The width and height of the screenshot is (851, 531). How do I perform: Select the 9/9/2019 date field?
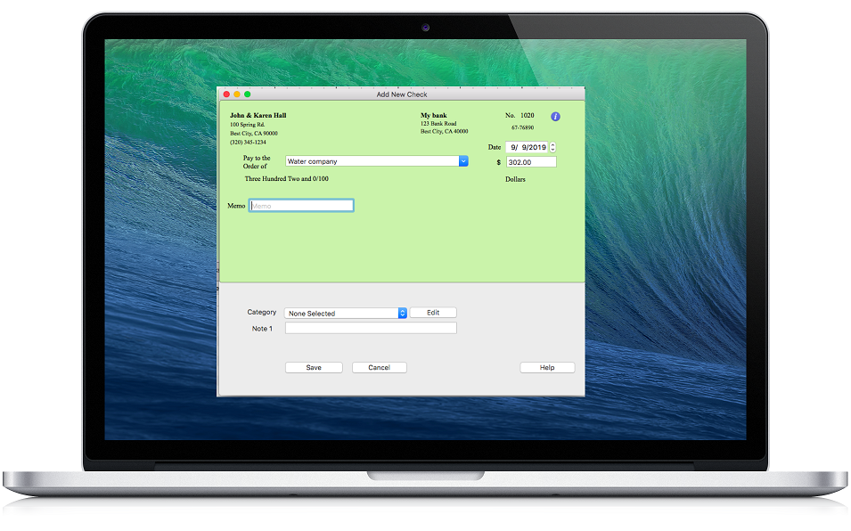[x=527, y=147]
